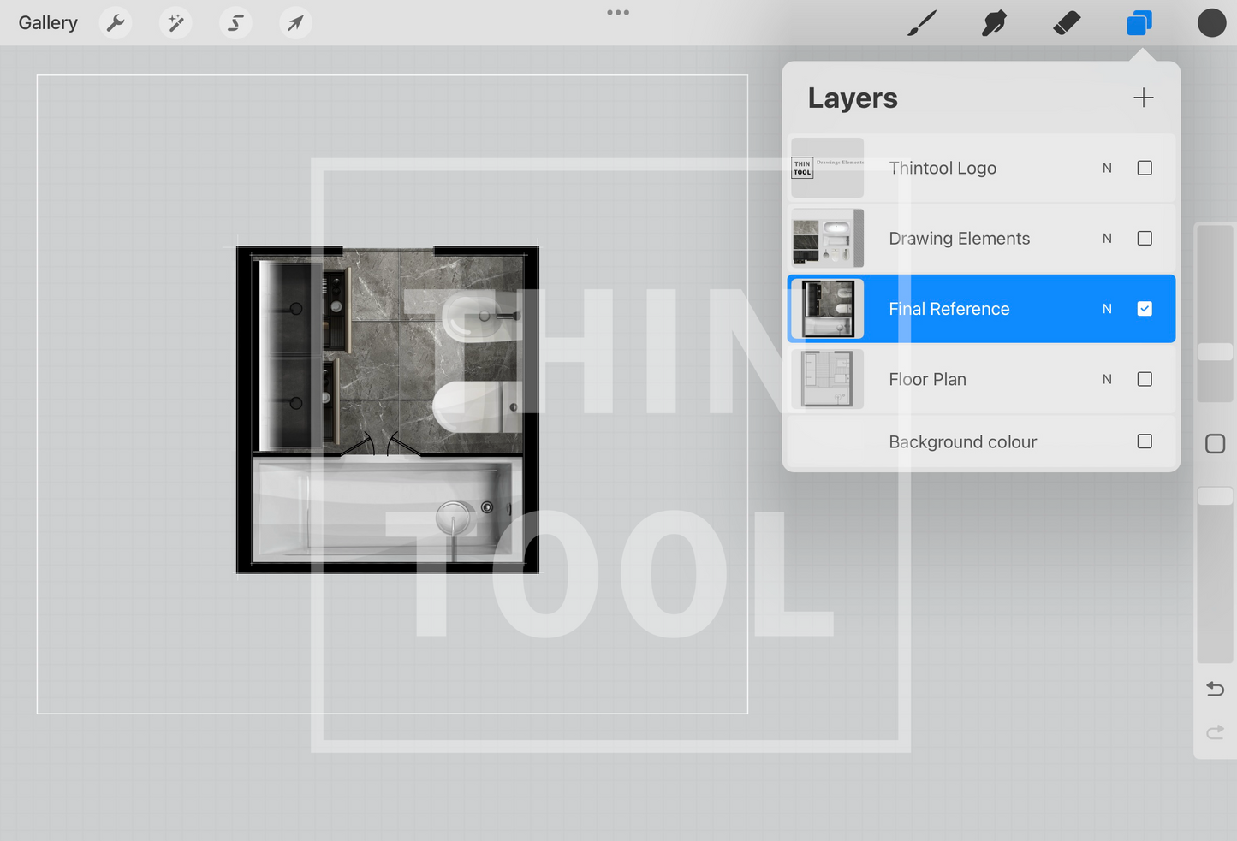This screenshot has width=1237, height=841.
Task: Select the Final Reference layer name
Action: pyautogui.click(x=949, y=309)
